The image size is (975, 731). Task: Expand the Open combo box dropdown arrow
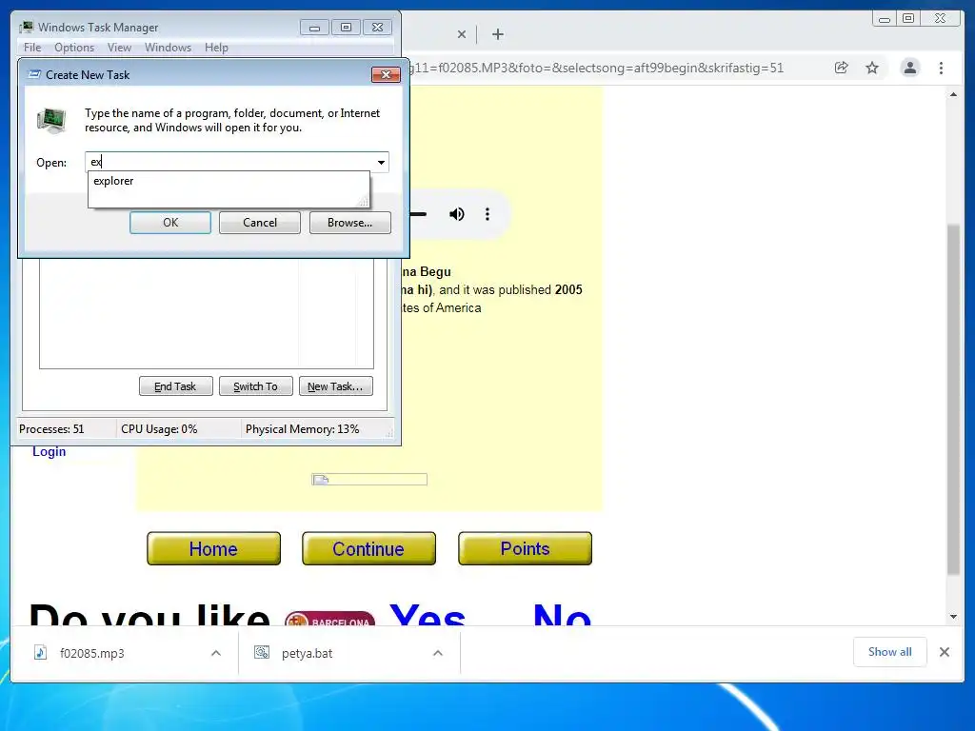coord(381,162)
